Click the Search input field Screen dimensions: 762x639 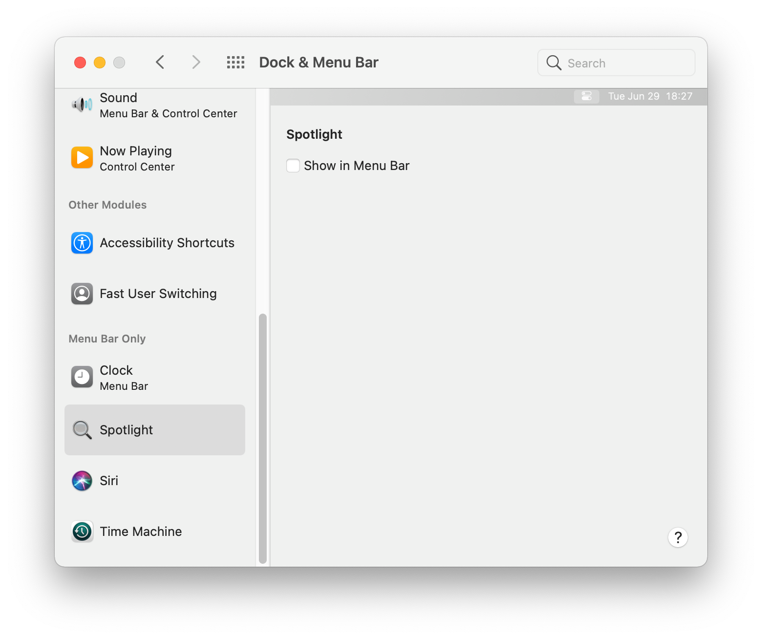tap(616, 63)
